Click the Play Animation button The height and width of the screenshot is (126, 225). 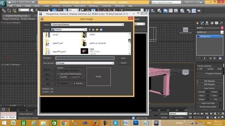[198, 114]
